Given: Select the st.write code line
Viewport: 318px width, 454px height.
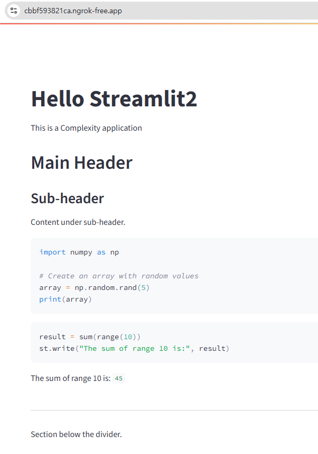Looking at the screenshot, I should tap(134, 348).
